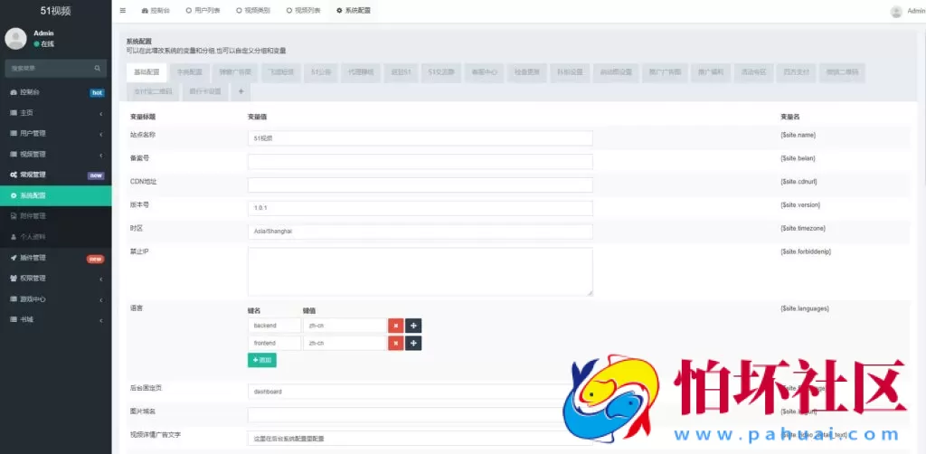
Task: Click the {$site.name} variable name text
Action: tap(798, 135)
